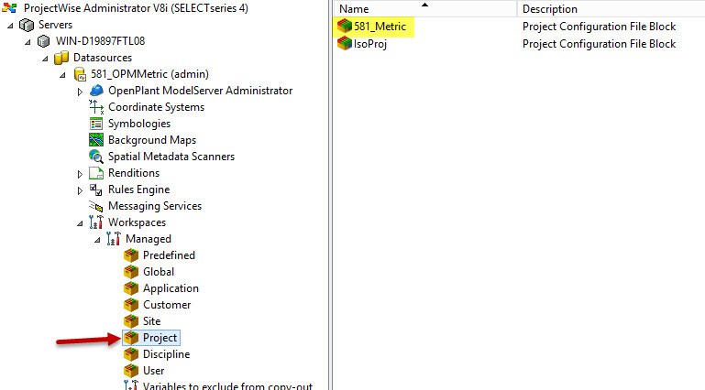
Task: Expand the Renditions node
Action: pyautogui.click(x=80, y=174)
